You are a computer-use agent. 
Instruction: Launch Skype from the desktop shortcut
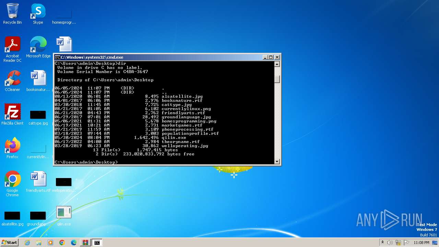(x=38, y=14)
